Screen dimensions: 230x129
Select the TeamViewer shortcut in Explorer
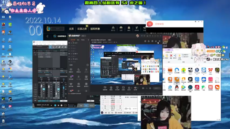coord(204,71)
